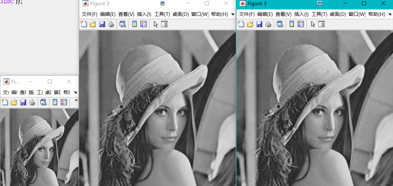Open 查看(V) menu in Figure 3

tap(284, 14)
